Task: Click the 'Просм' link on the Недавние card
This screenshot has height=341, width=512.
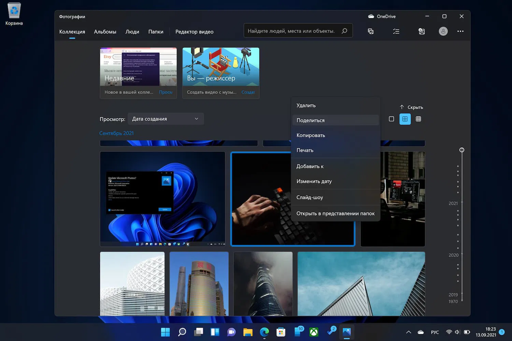Action: [x=166, y=92]
